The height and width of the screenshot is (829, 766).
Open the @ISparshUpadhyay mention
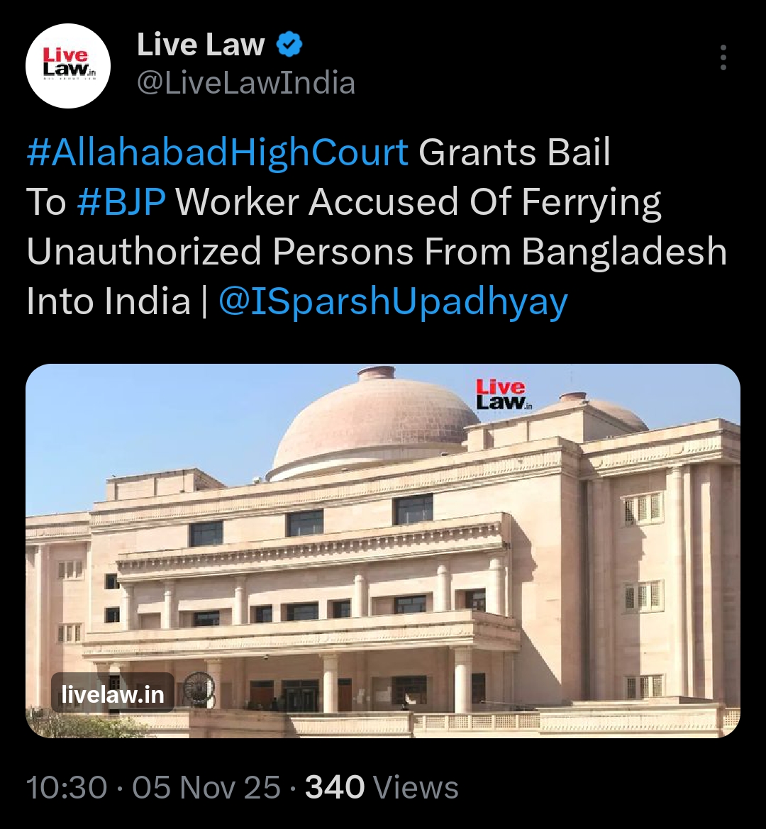click(x=393, y=302)
